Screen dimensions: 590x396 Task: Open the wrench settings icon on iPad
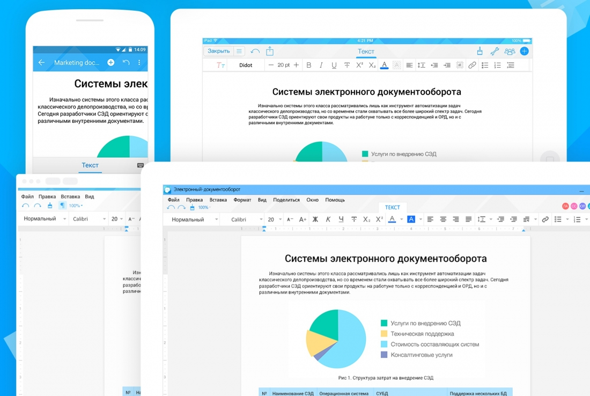pyautogui.click(x=495, y=51)
